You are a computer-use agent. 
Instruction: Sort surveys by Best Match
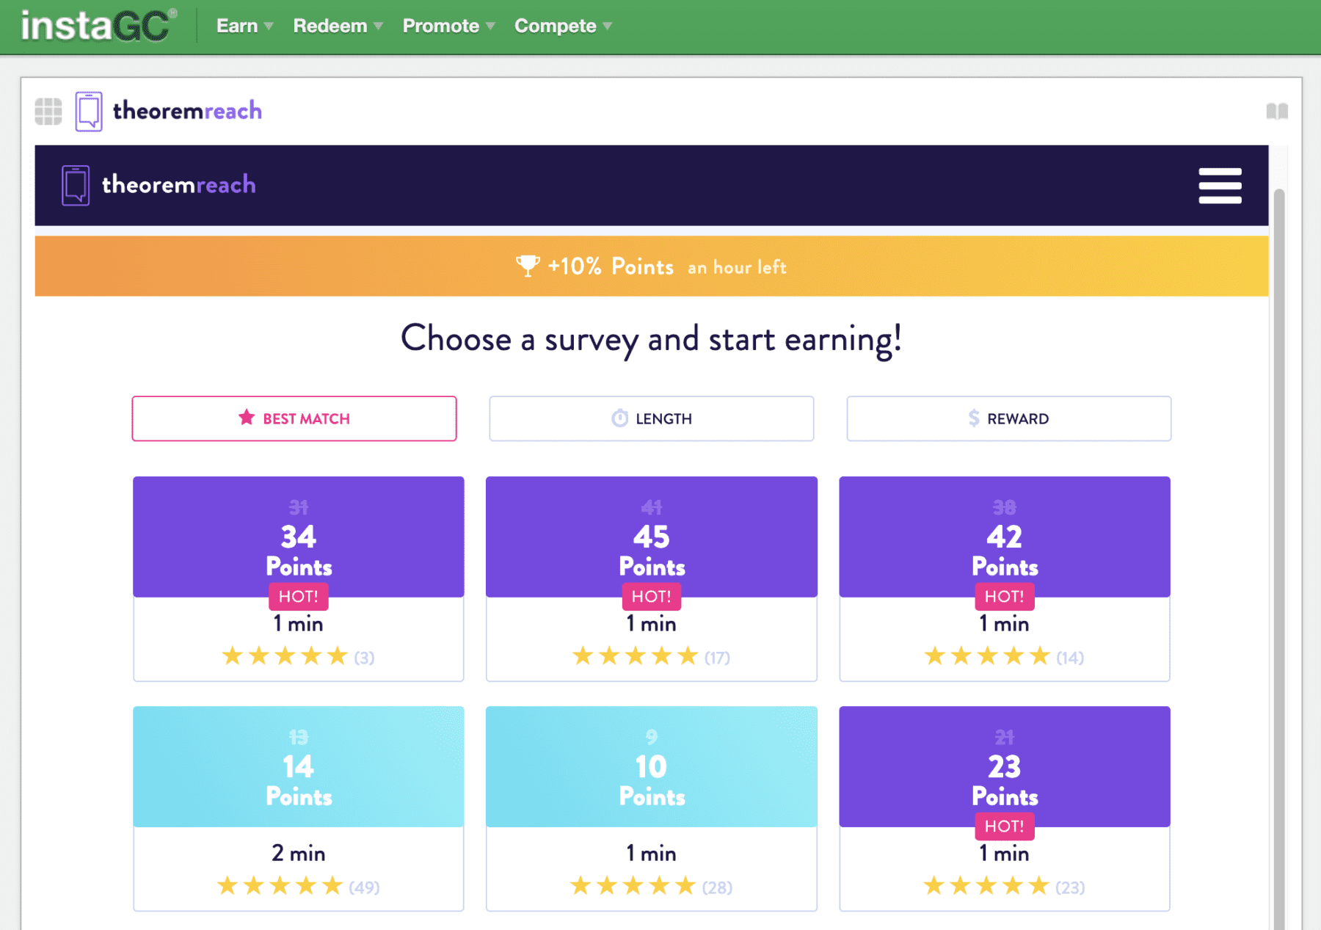294,418
